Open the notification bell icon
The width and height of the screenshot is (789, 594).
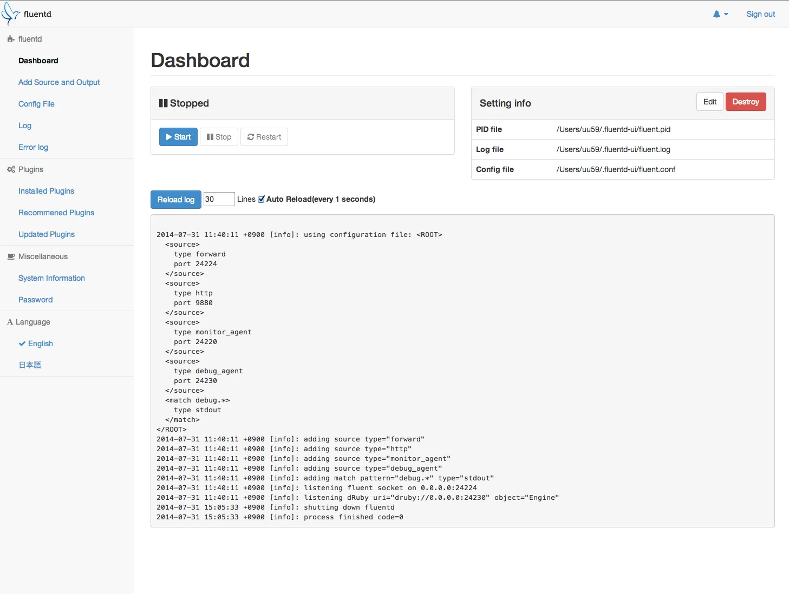pyautogui.click(x=716, y=14)
